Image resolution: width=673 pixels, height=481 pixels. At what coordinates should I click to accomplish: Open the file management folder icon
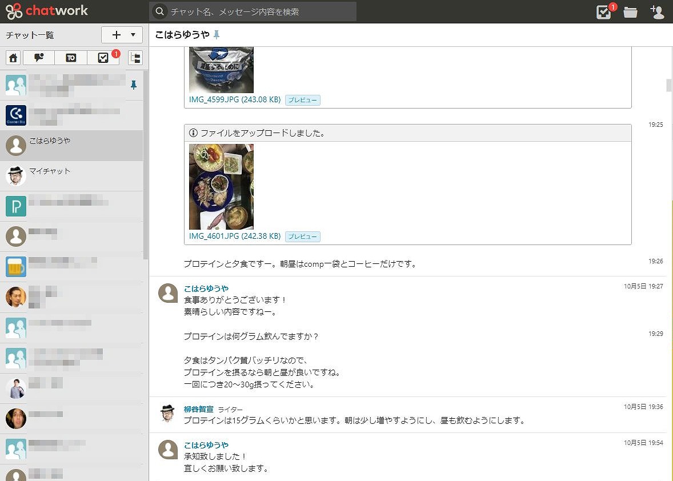[630, 12]
